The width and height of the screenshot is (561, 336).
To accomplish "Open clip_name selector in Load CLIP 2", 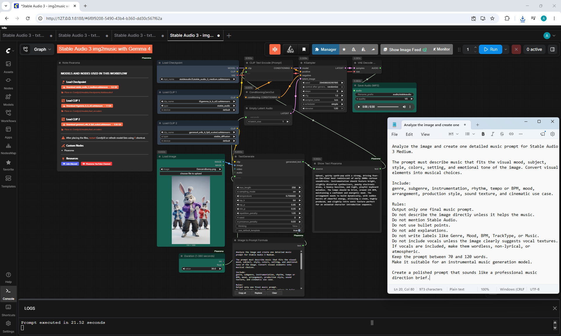I will pos(198,132).
